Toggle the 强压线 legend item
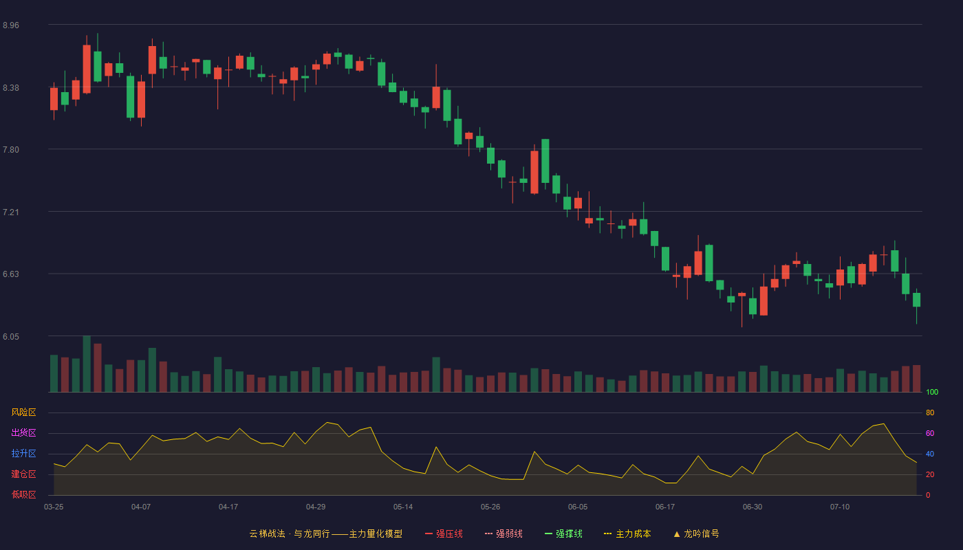The image size is (963, 550). click(x=444, y=533)
